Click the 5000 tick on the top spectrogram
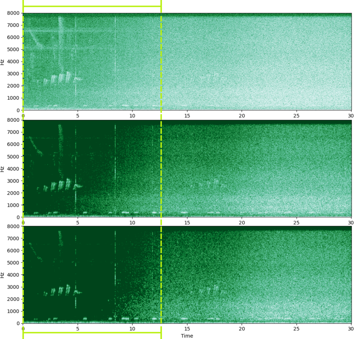 click(13, 49)
